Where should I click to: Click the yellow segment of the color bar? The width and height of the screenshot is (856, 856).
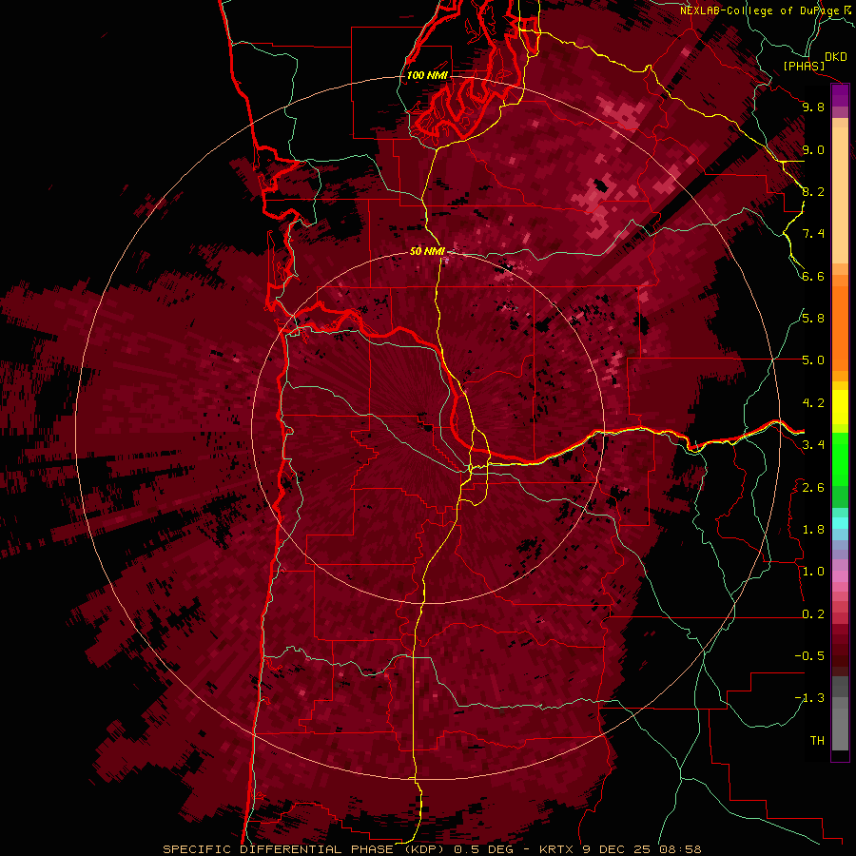click(x=840, y=407)
